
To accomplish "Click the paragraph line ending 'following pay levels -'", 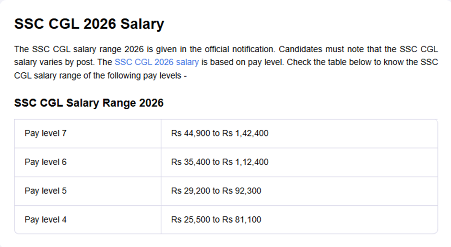I will coord(100,76).
